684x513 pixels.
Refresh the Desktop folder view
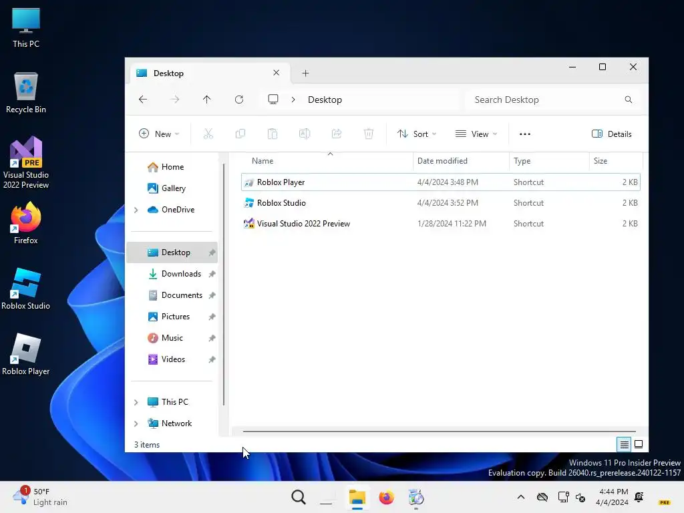coord(239,100)
